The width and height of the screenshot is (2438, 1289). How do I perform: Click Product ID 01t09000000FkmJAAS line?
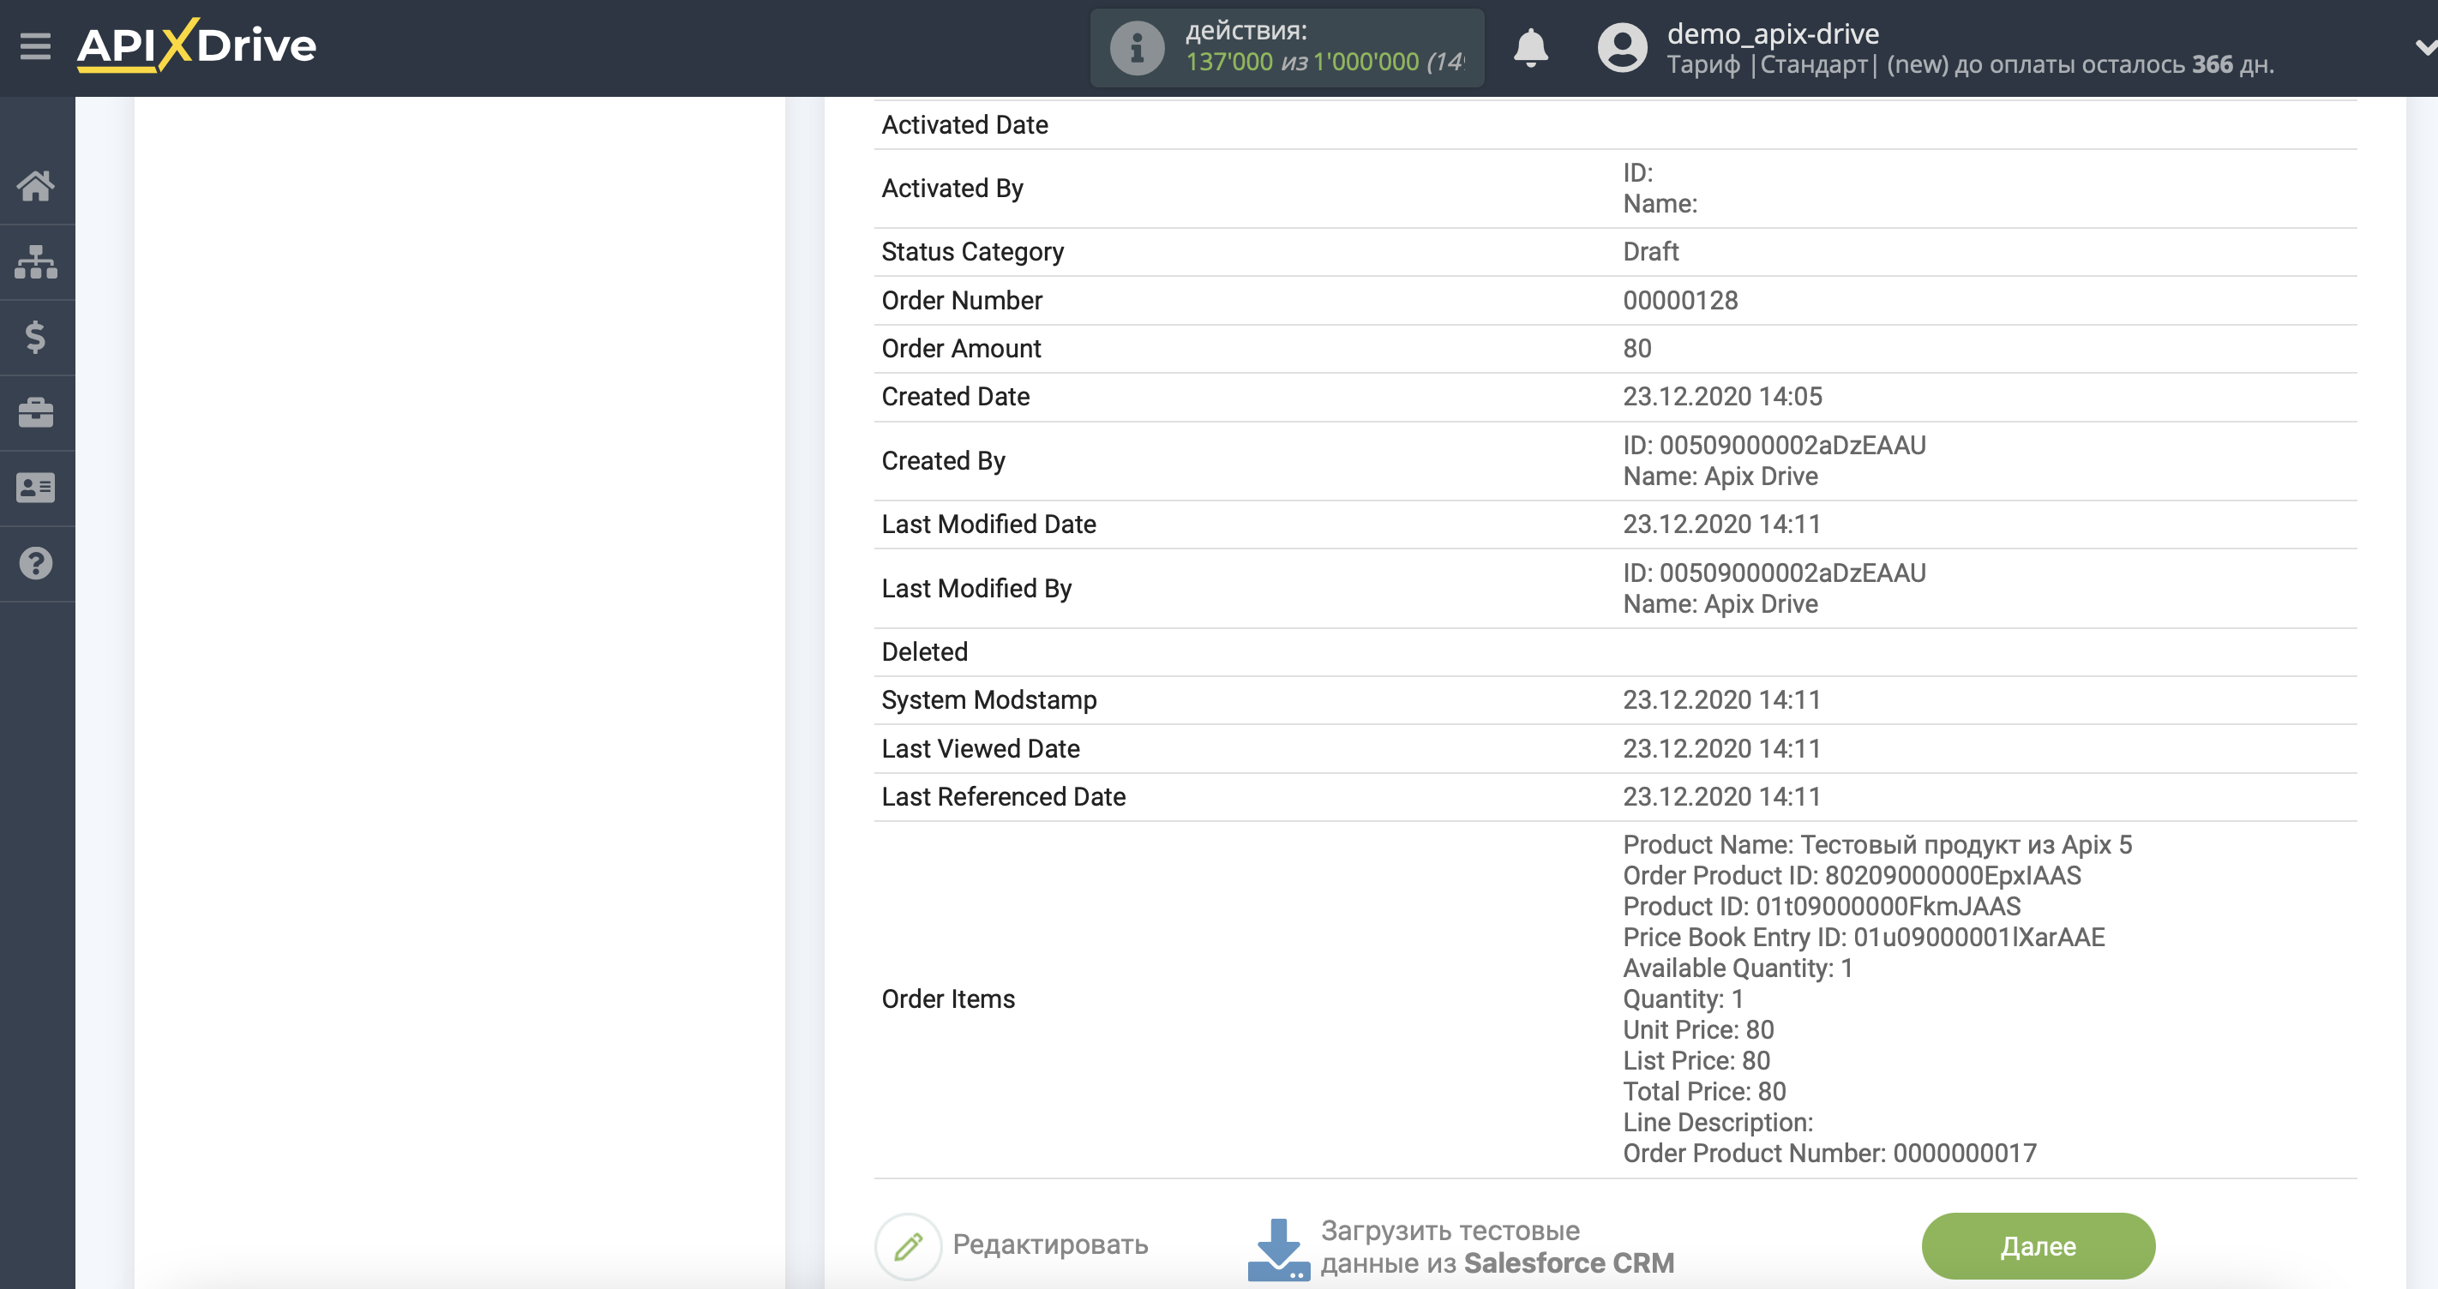(x=1821, y=907)
